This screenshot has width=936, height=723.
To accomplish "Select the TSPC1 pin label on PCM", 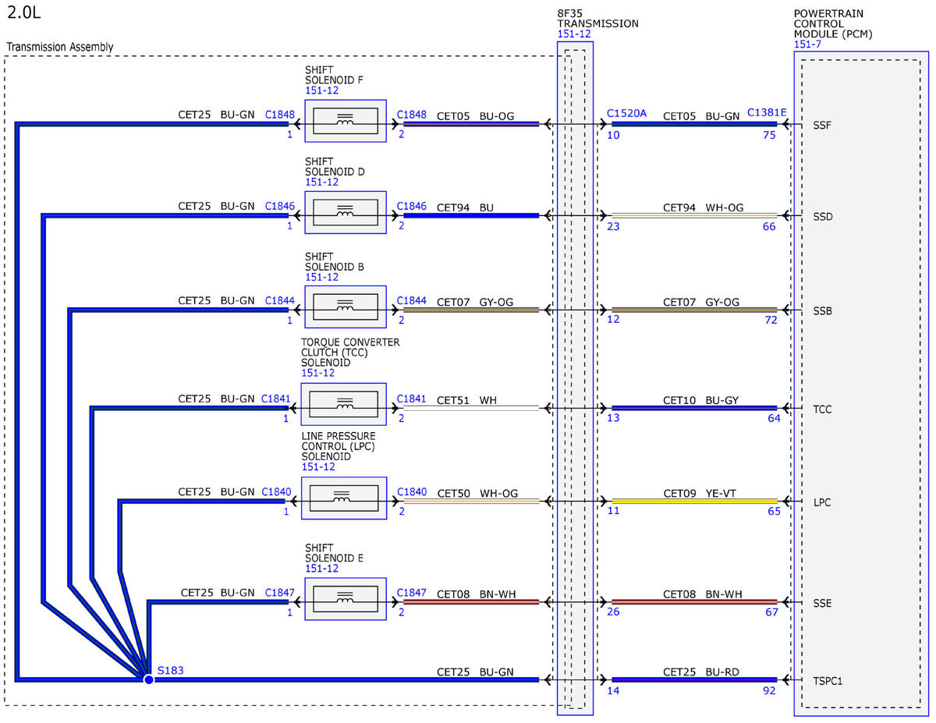I will coord(828,681).
